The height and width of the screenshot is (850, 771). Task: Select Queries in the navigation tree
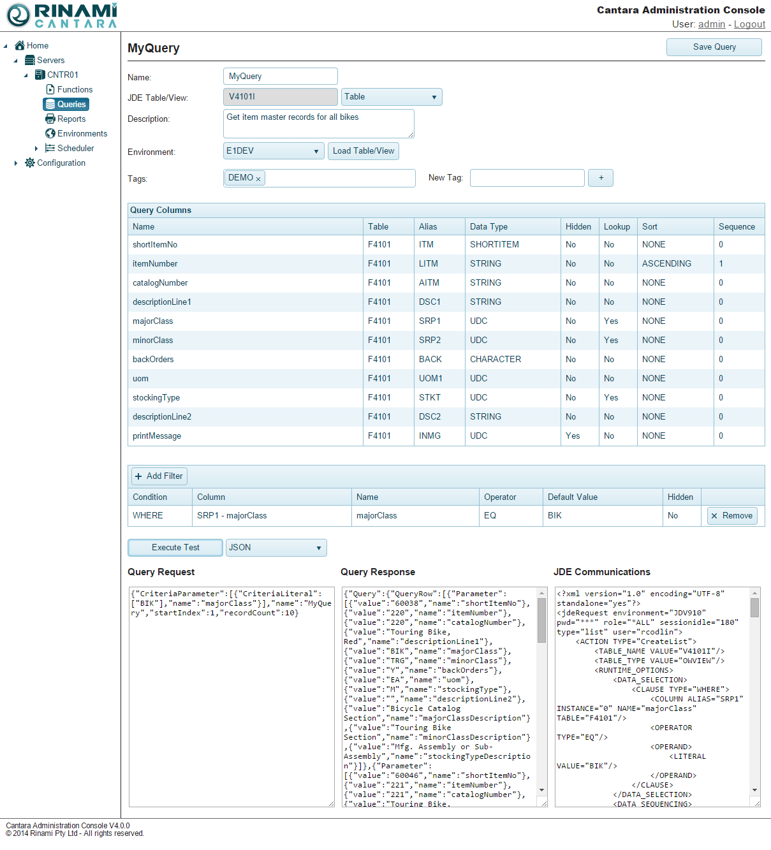click(x=66, y=104)
